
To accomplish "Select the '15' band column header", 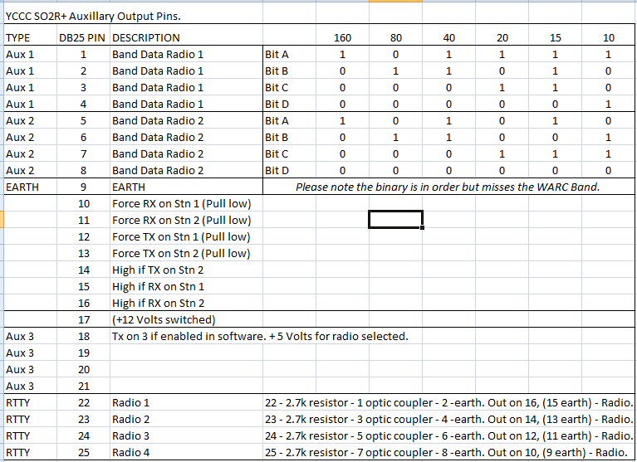I will pyautogui.click(x=555, y=37).
